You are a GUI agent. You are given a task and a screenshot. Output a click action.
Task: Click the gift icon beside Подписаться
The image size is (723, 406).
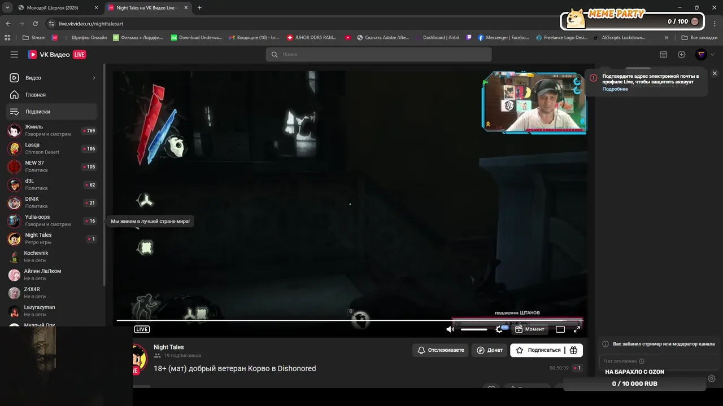(x=573, y=350)
